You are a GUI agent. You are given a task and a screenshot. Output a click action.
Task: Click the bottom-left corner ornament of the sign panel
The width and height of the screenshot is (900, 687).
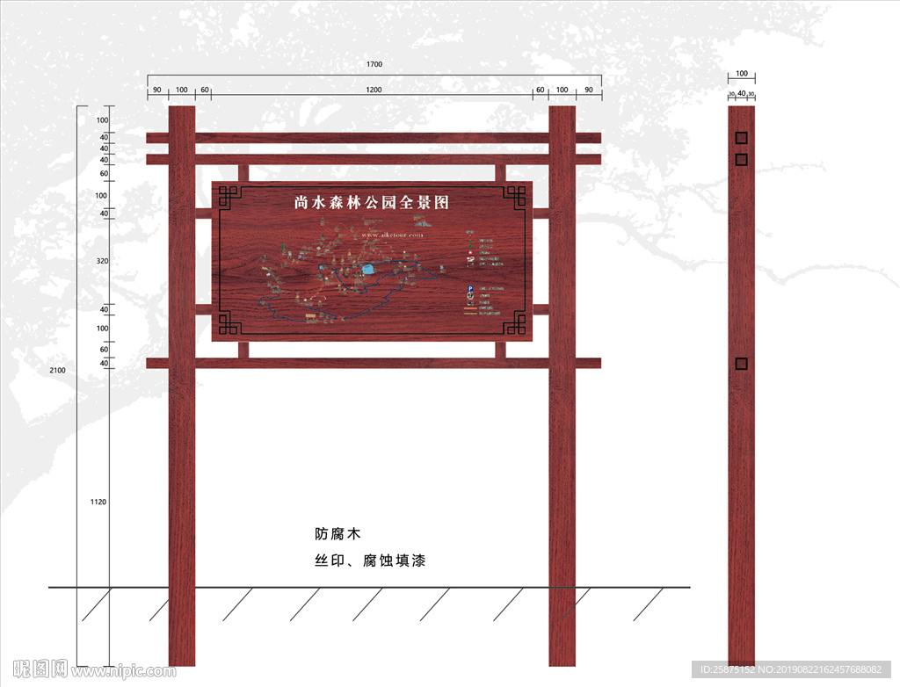229,324
